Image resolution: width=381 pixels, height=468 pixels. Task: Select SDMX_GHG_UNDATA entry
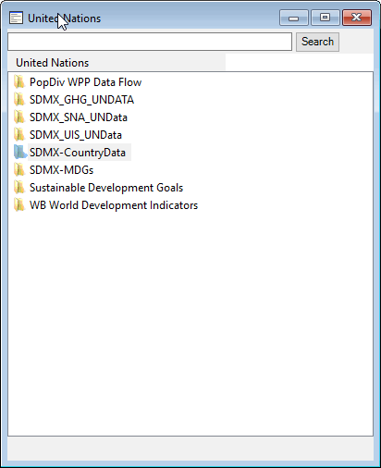click(x=81, y=100)
